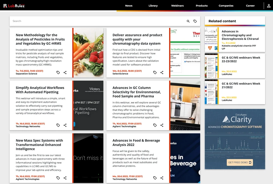Click 'Mo, 20.6.2022, 17:00 (CEST)' date
The width and height of the screenshot is (273, 184).
pos(127,176)
